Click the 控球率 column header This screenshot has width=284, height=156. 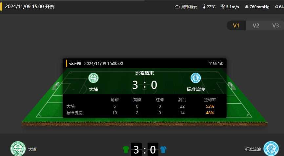[x=210, y=100]
